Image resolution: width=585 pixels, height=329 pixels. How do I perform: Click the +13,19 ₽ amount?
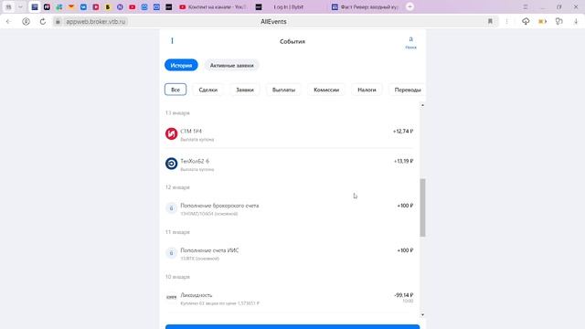(x=403, y=161)
